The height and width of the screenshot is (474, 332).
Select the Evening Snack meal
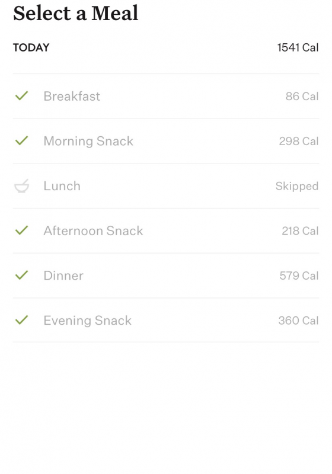click(165, 320)
